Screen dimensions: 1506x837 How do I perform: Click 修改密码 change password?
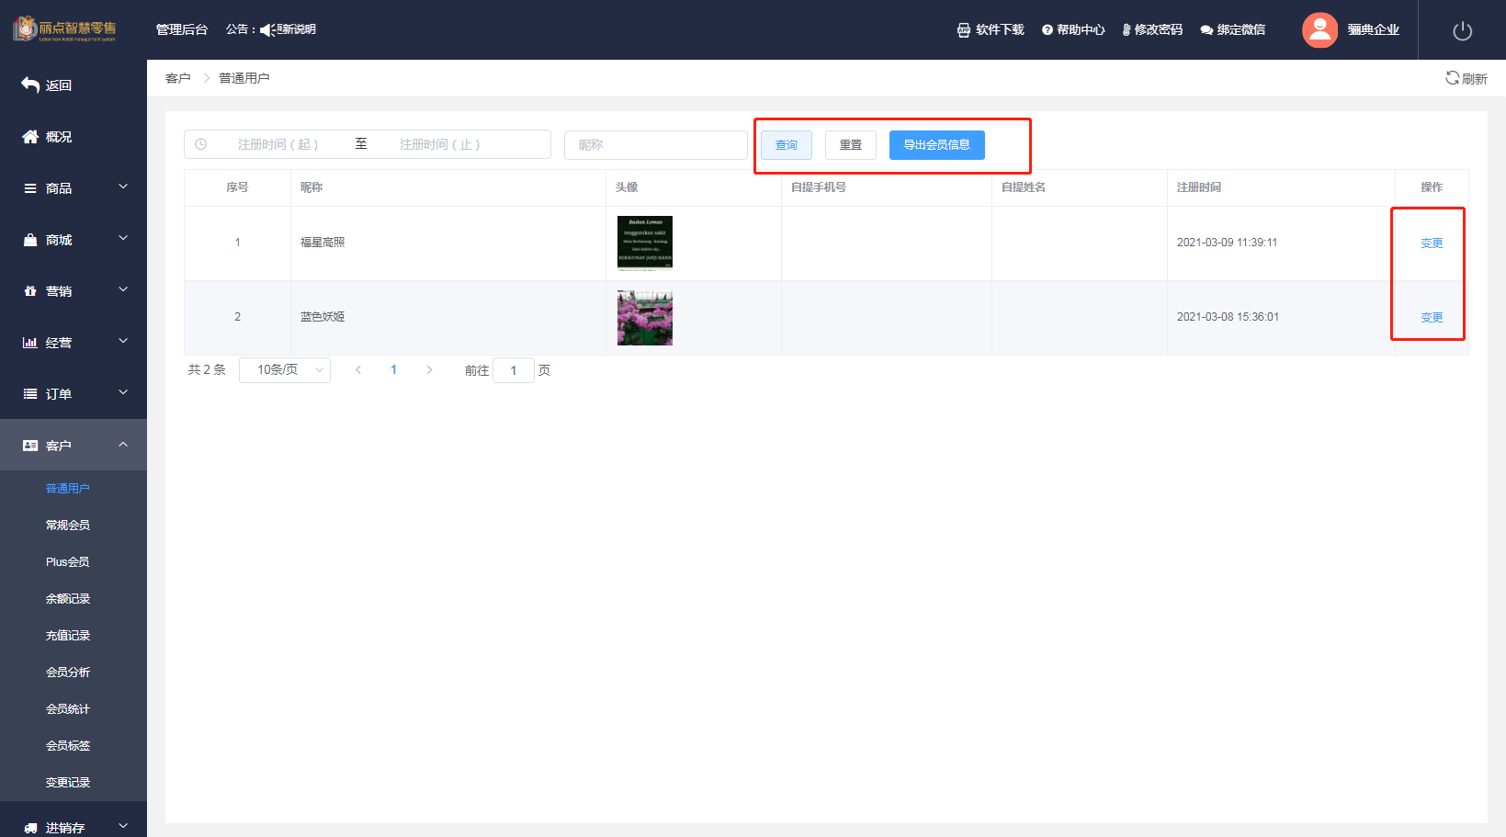pos(1152,29)
